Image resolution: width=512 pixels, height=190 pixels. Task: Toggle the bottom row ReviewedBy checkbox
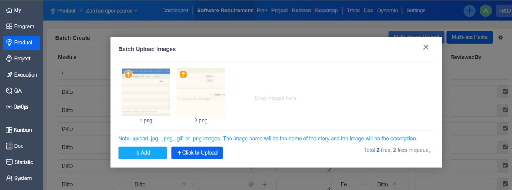coord(505,184)
